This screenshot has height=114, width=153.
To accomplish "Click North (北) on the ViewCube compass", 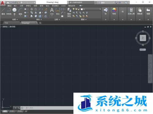I will (143, 31).
